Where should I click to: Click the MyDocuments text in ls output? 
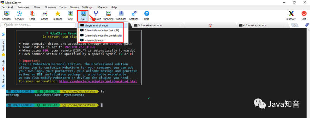click(74, 95)
